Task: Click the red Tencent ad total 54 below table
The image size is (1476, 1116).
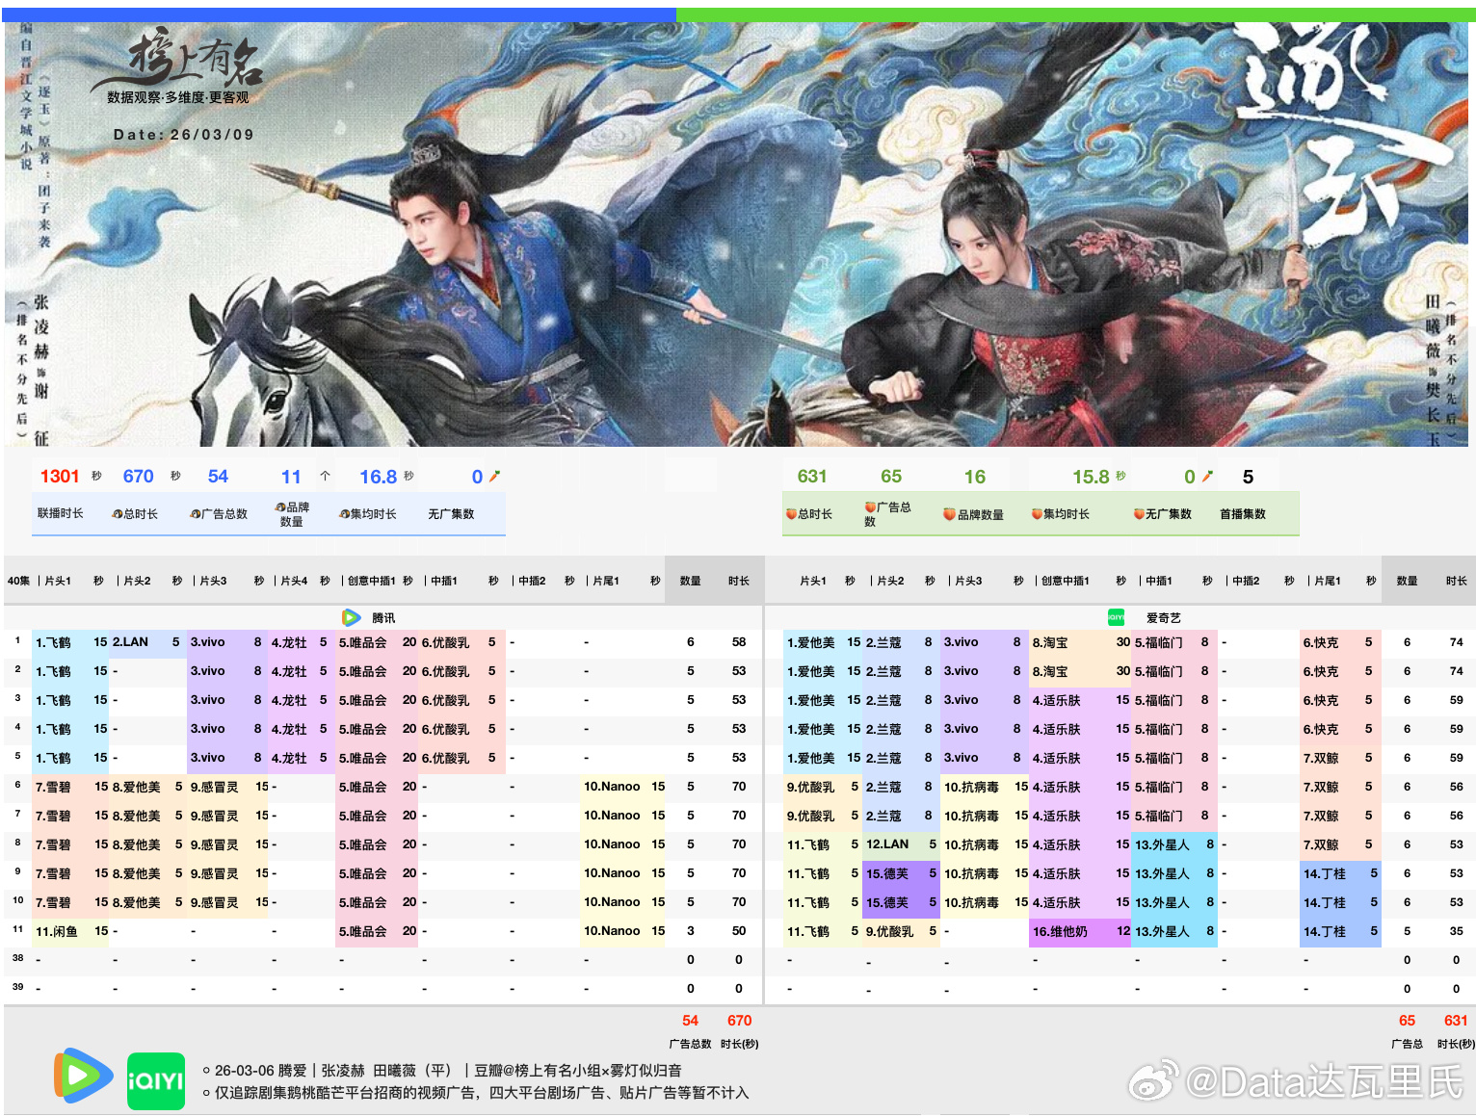Action: click(690, 1021)
